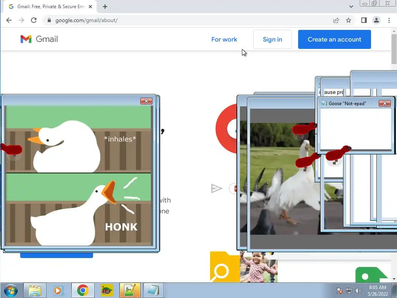The image size is (397, 298).
Task: Click the taskbar clock showing 8:05 AM
Action: (378, 291)
